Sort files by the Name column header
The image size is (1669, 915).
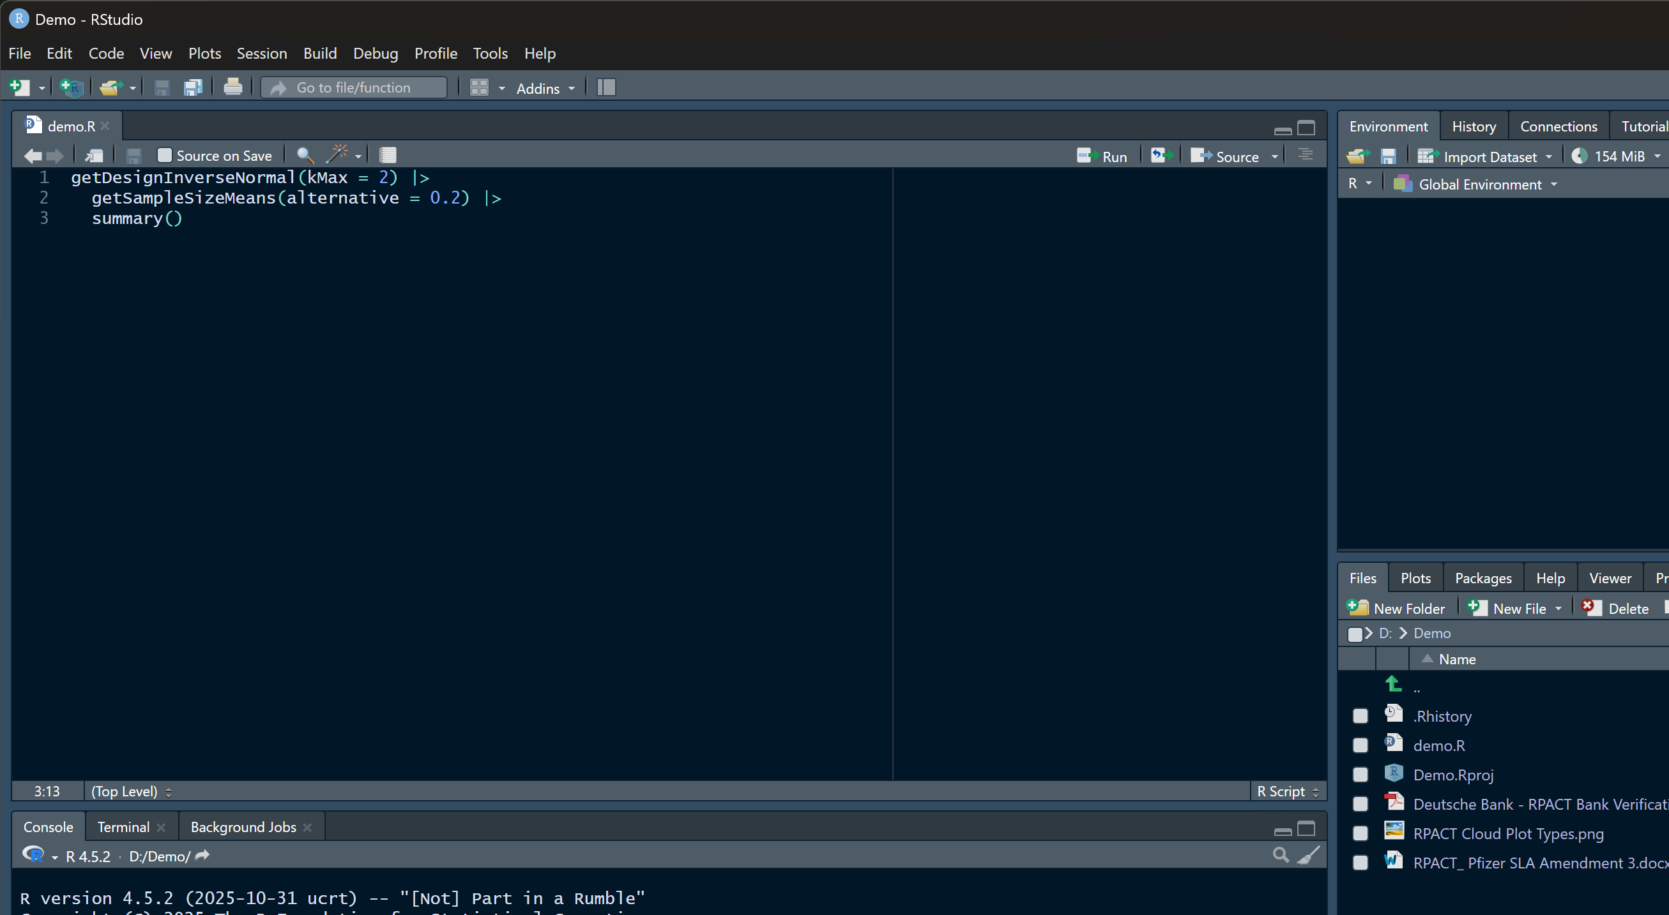pyautogui.click(x=1456, y=658)
